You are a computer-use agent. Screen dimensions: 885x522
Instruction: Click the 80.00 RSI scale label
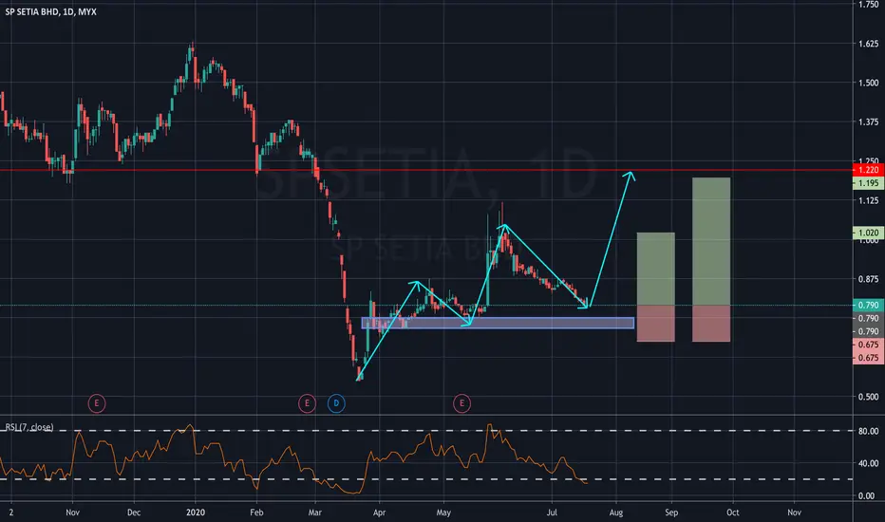[868, 431]
